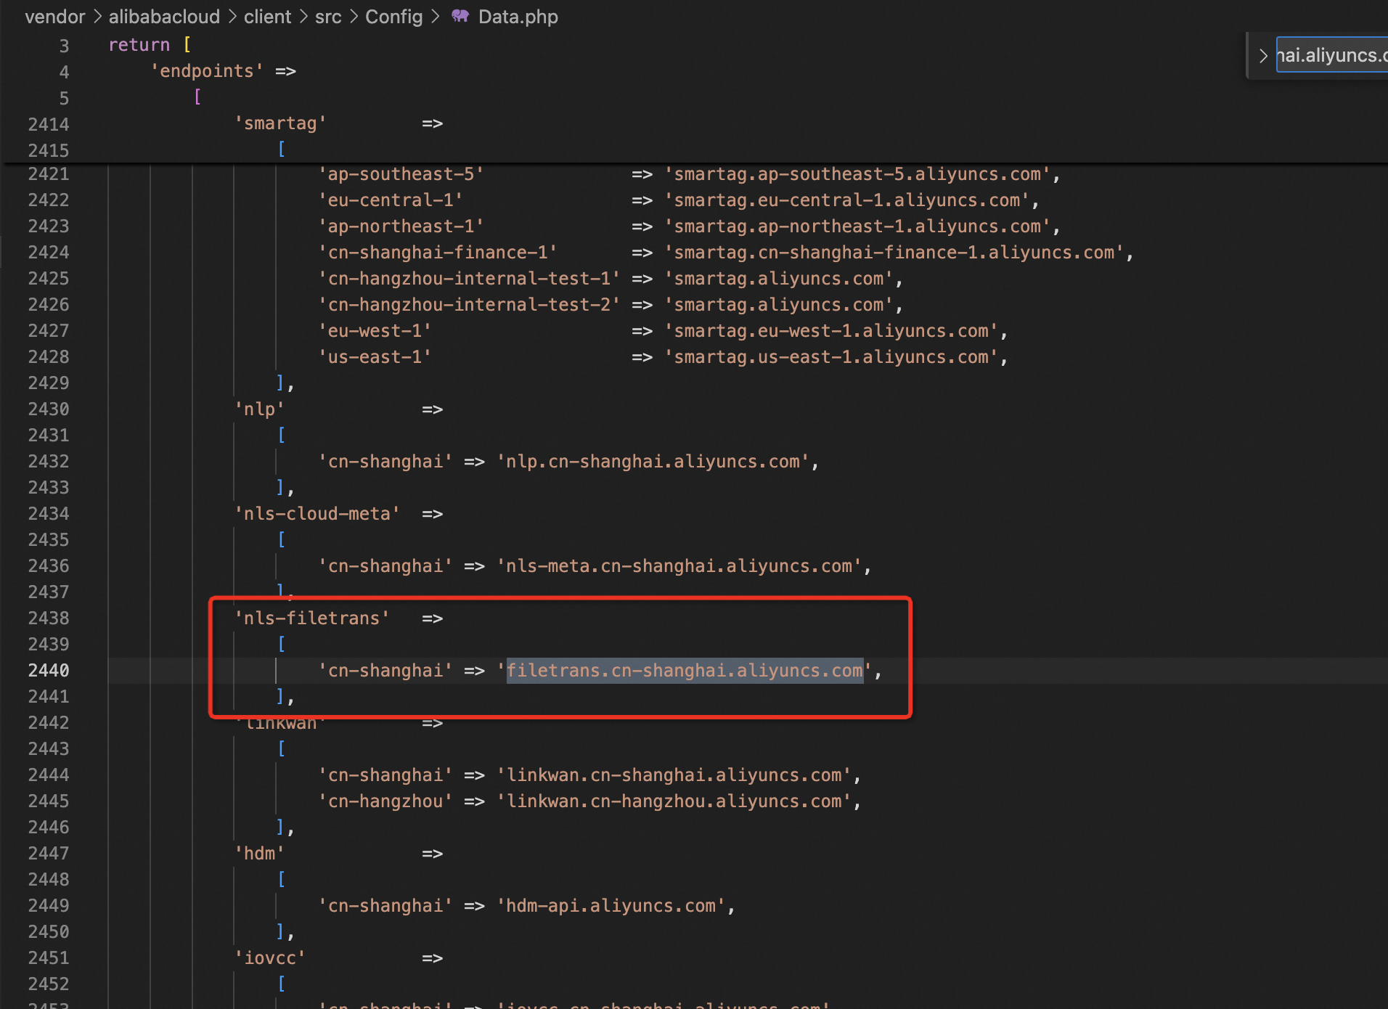Click line number 2447 in gutter
This screenshot has width=1388, height=1009.
49,854
